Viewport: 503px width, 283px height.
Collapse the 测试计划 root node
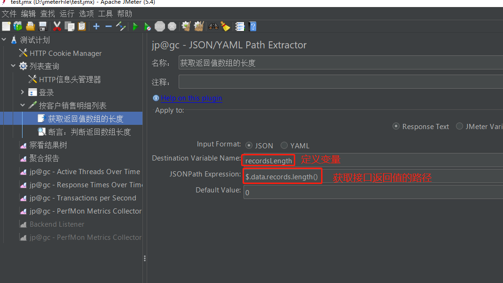4,40
